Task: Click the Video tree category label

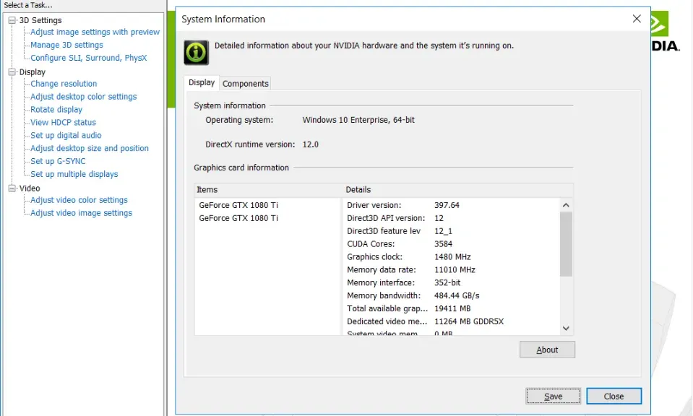Action: (x=30, y=188)
